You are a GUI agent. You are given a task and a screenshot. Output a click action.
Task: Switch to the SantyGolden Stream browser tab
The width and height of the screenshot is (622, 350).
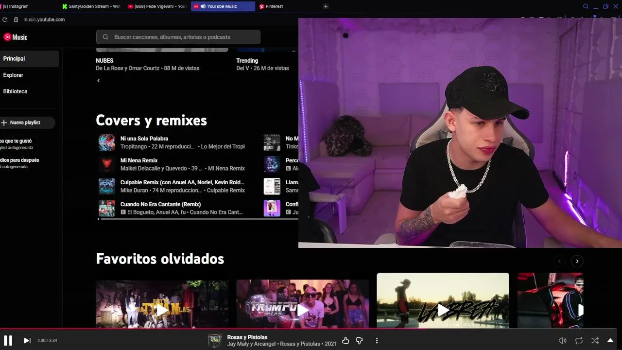coord(92,6)
